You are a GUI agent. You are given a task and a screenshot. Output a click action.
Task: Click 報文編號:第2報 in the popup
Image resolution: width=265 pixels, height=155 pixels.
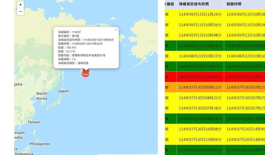(x=69, y=36)
